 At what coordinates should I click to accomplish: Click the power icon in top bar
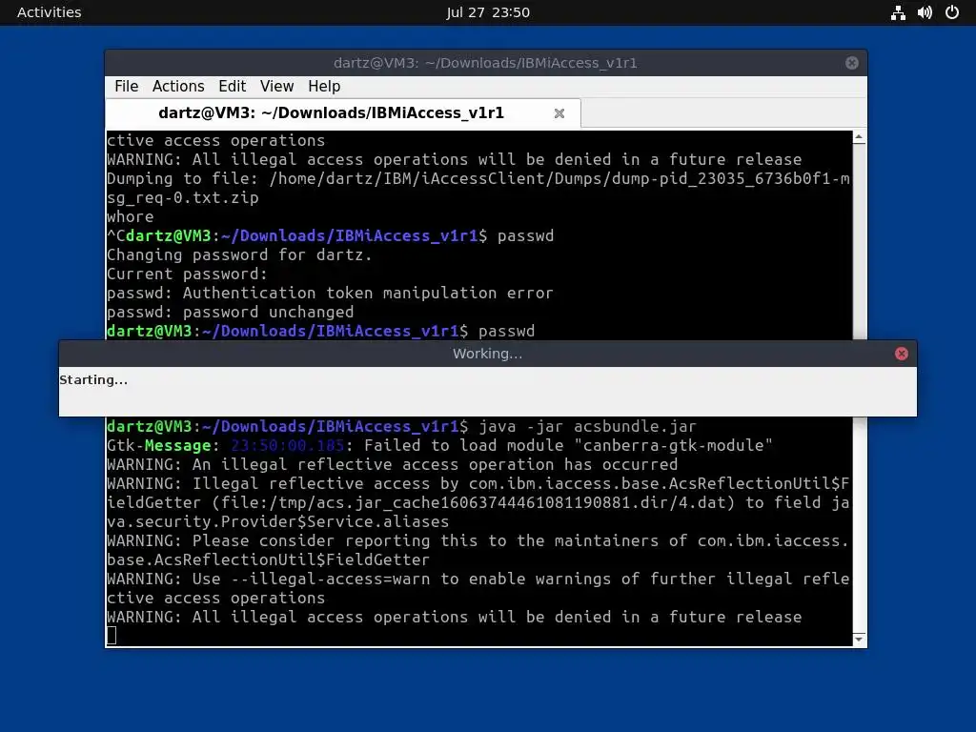(952, 12)
